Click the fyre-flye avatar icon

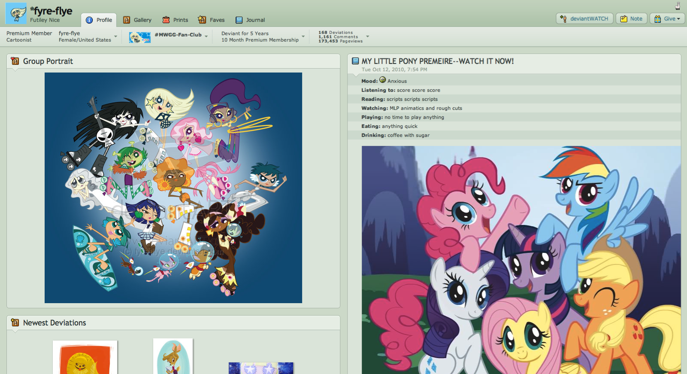[16, 13]
